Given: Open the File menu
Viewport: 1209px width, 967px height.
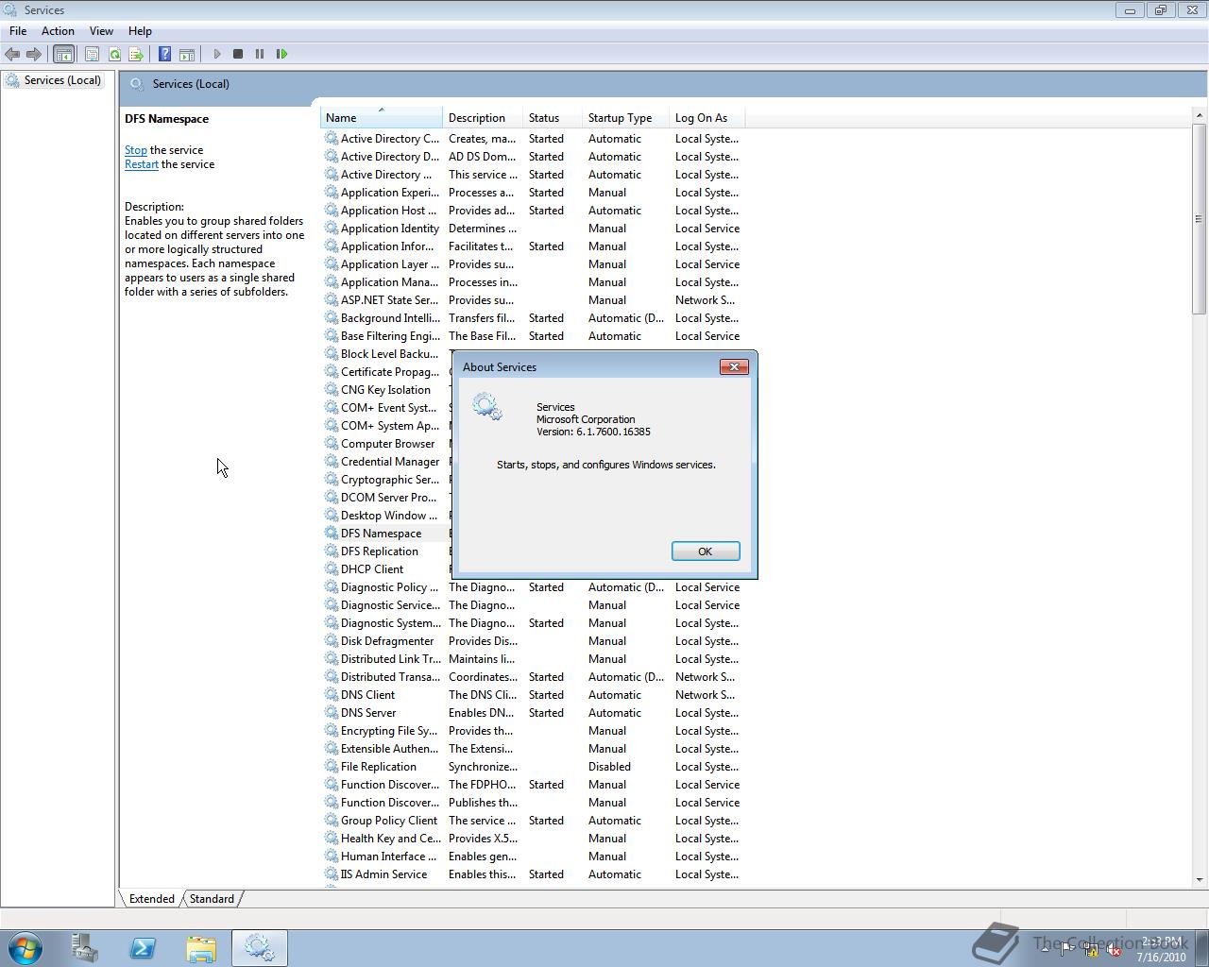Looking at the screenshot, I should coord(18,31).
